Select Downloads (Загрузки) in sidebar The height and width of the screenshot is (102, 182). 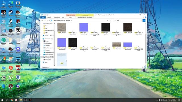tap(47, 46)
